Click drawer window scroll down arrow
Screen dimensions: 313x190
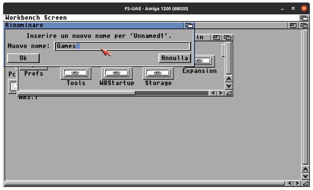[x=229, y=86]
